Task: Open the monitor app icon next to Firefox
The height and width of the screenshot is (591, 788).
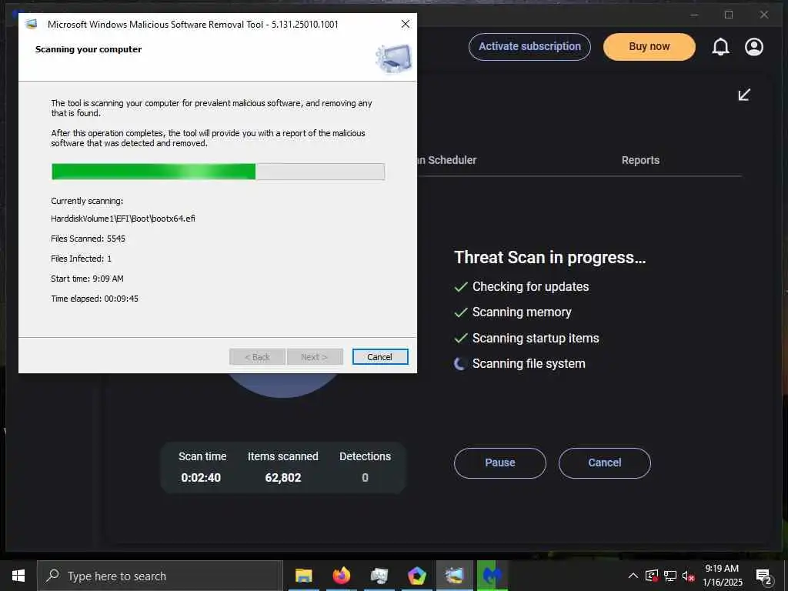Action: click(379, 576)
